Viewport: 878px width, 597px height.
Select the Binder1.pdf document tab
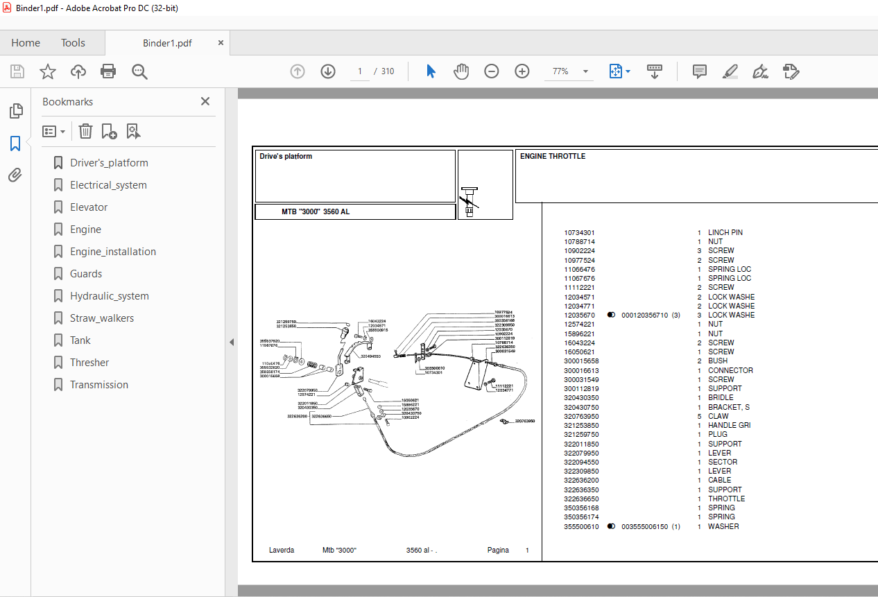point(167,43)
